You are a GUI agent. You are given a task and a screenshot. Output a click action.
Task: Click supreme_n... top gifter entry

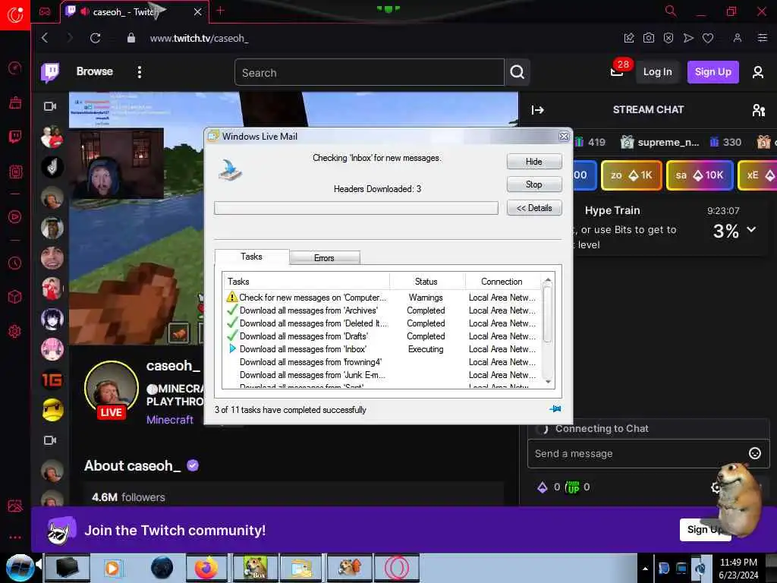(x=659, y=142)
